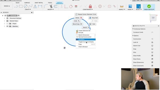Click the Move/Copy button
The image size is (160, 90).
[77, 24]
